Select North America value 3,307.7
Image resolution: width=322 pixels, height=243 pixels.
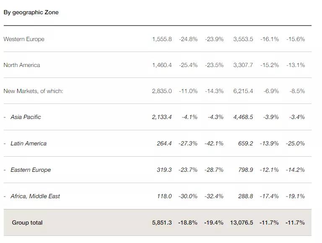(x=243, y=65)
